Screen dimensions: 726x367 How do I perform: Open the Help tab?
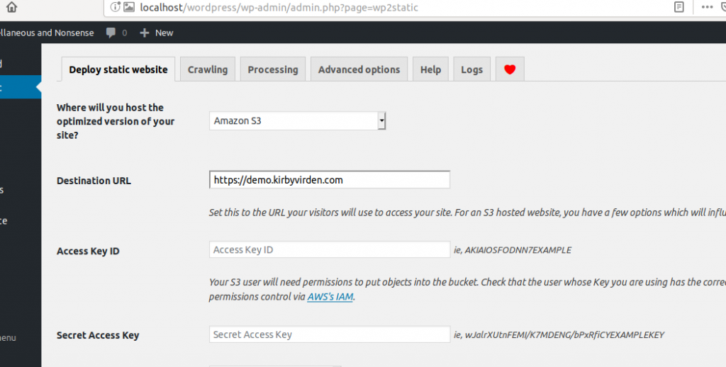click(x=430, y=69)
